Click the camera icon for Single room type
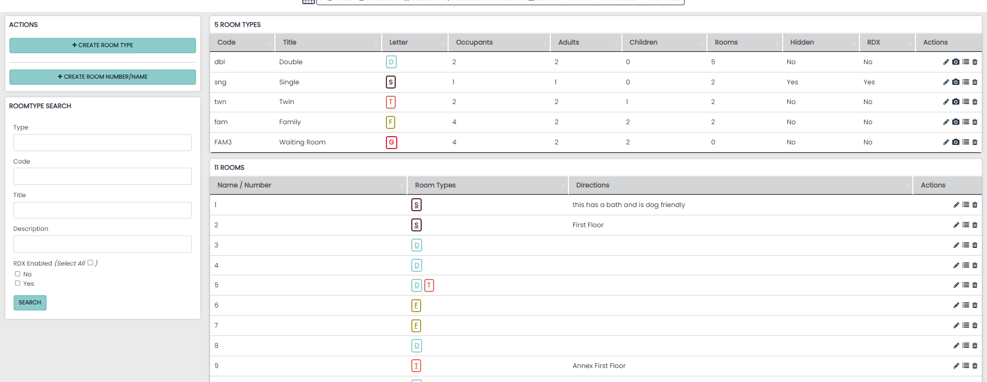Screen dimensions: 987x382 [x=956, y=82]
